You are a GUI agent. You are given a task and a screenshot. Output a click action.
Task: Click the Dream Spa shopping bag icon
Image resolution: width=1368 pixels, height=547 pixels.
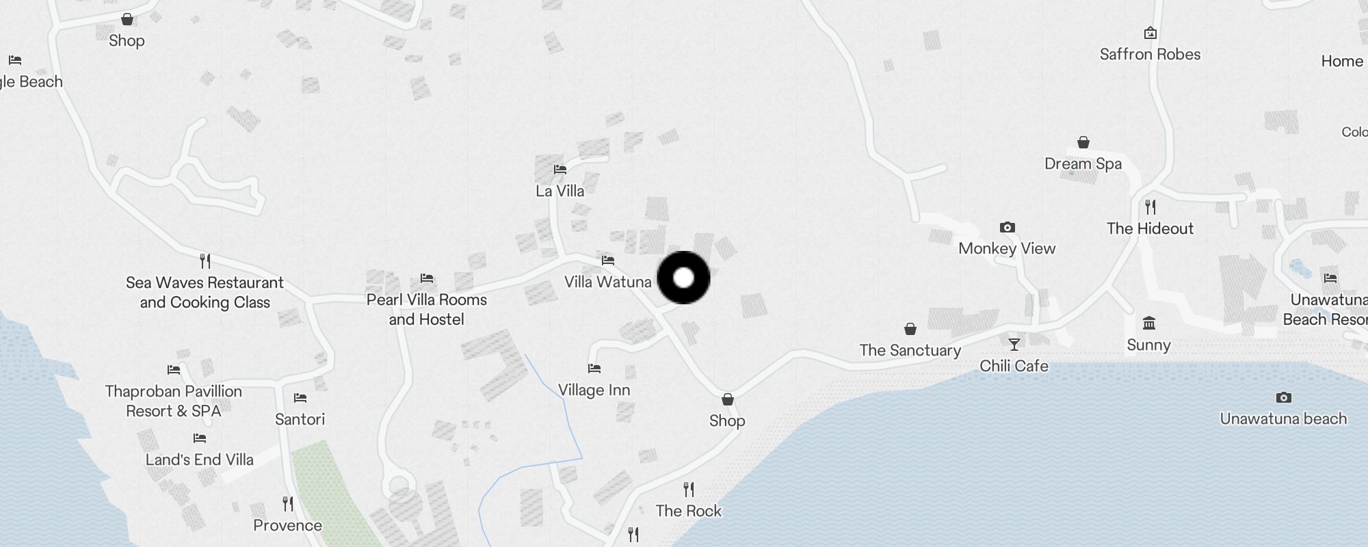coord(1083,142)
